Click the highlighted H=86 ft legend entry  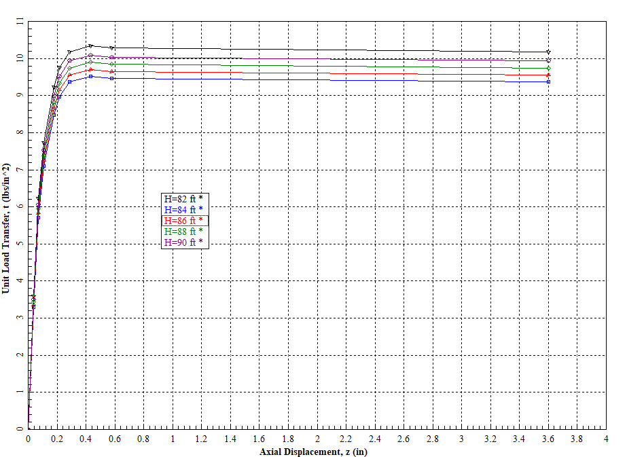tap(182, 221)
